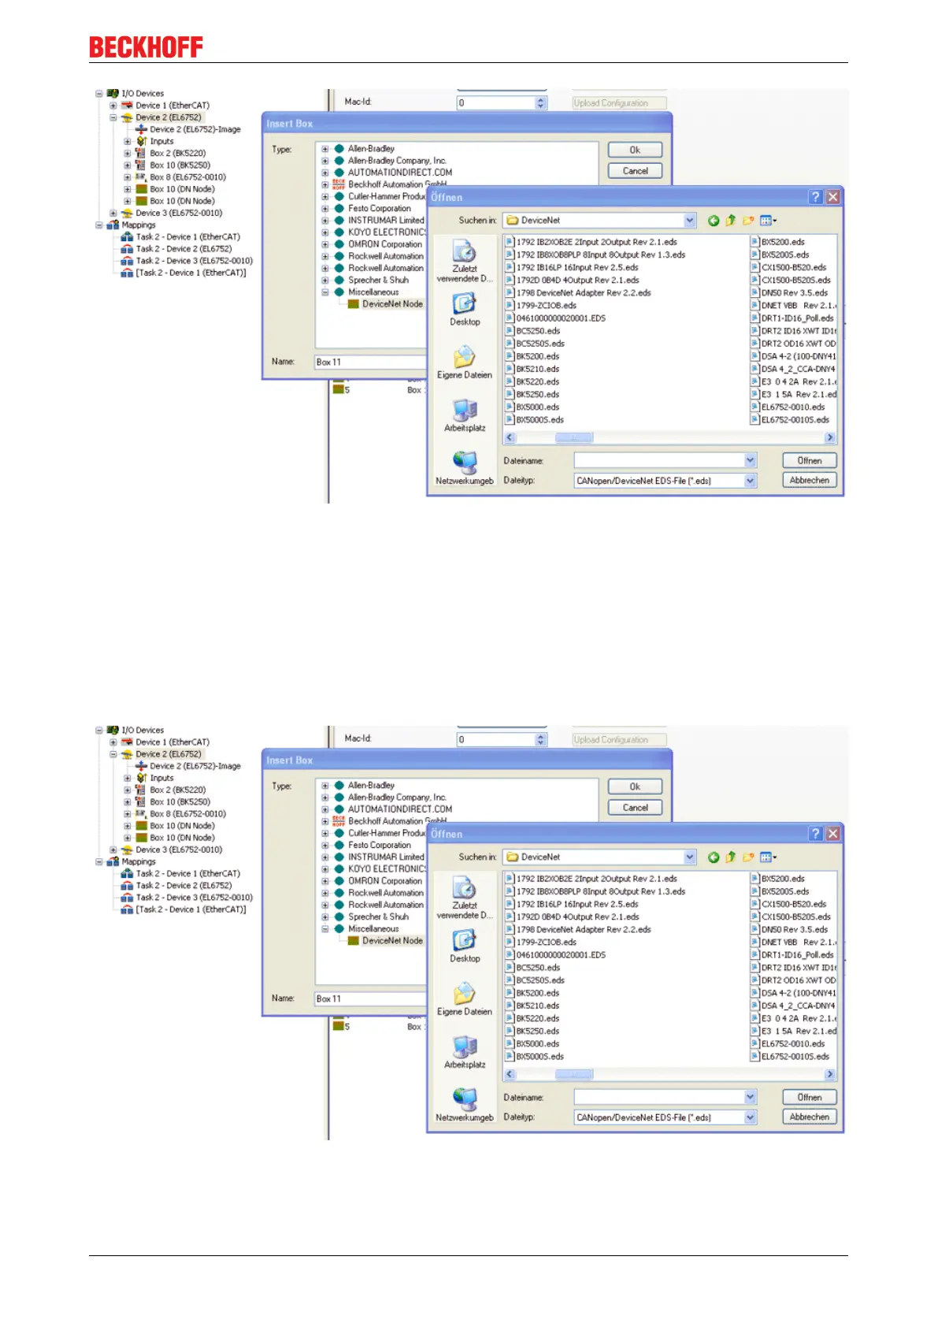Expand Device 1 (EtherCAT) in upper tree
The width and height of the screenshot is (938, 1327).
point(113,106)
